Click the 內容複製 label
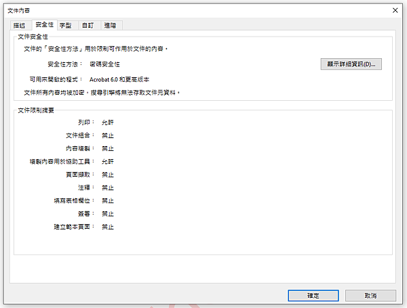The width and height of the screenshot is (407, 308). coord(80,148)
